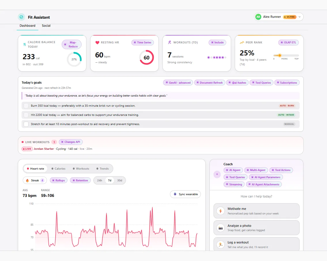The width and height of the screenshot is (327, 261).
Task: Click the Map-Reduce tag on Calorie Balance
Action: 71,44
